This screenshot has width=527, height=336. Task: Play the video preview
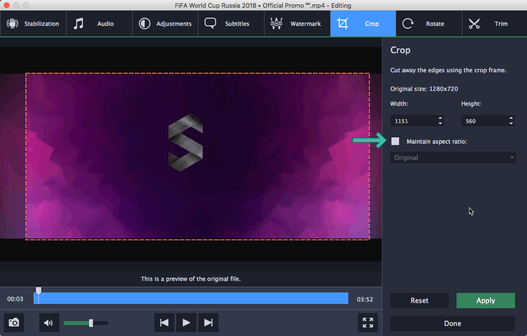pos(186,323)
